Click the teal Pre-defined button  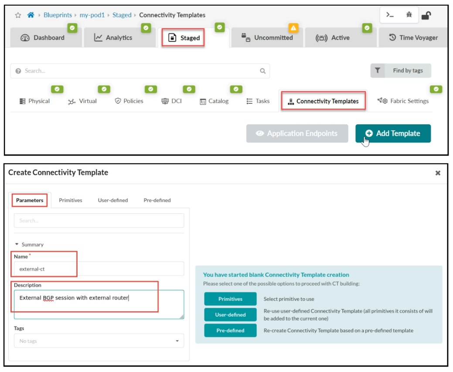(230, 331)
